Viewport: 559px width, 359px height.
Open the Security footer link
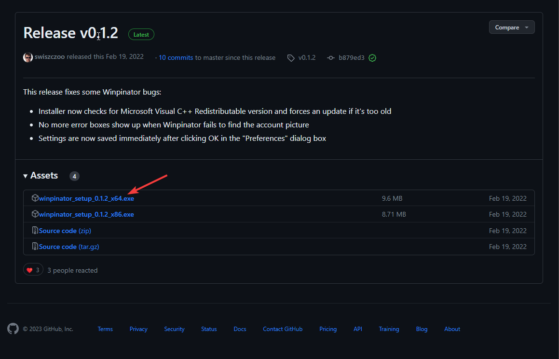174,329
